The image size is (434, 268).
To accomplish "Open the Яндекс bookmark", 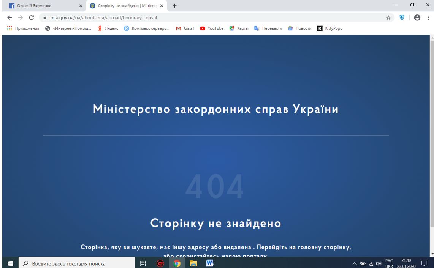I will click(109, 28).
